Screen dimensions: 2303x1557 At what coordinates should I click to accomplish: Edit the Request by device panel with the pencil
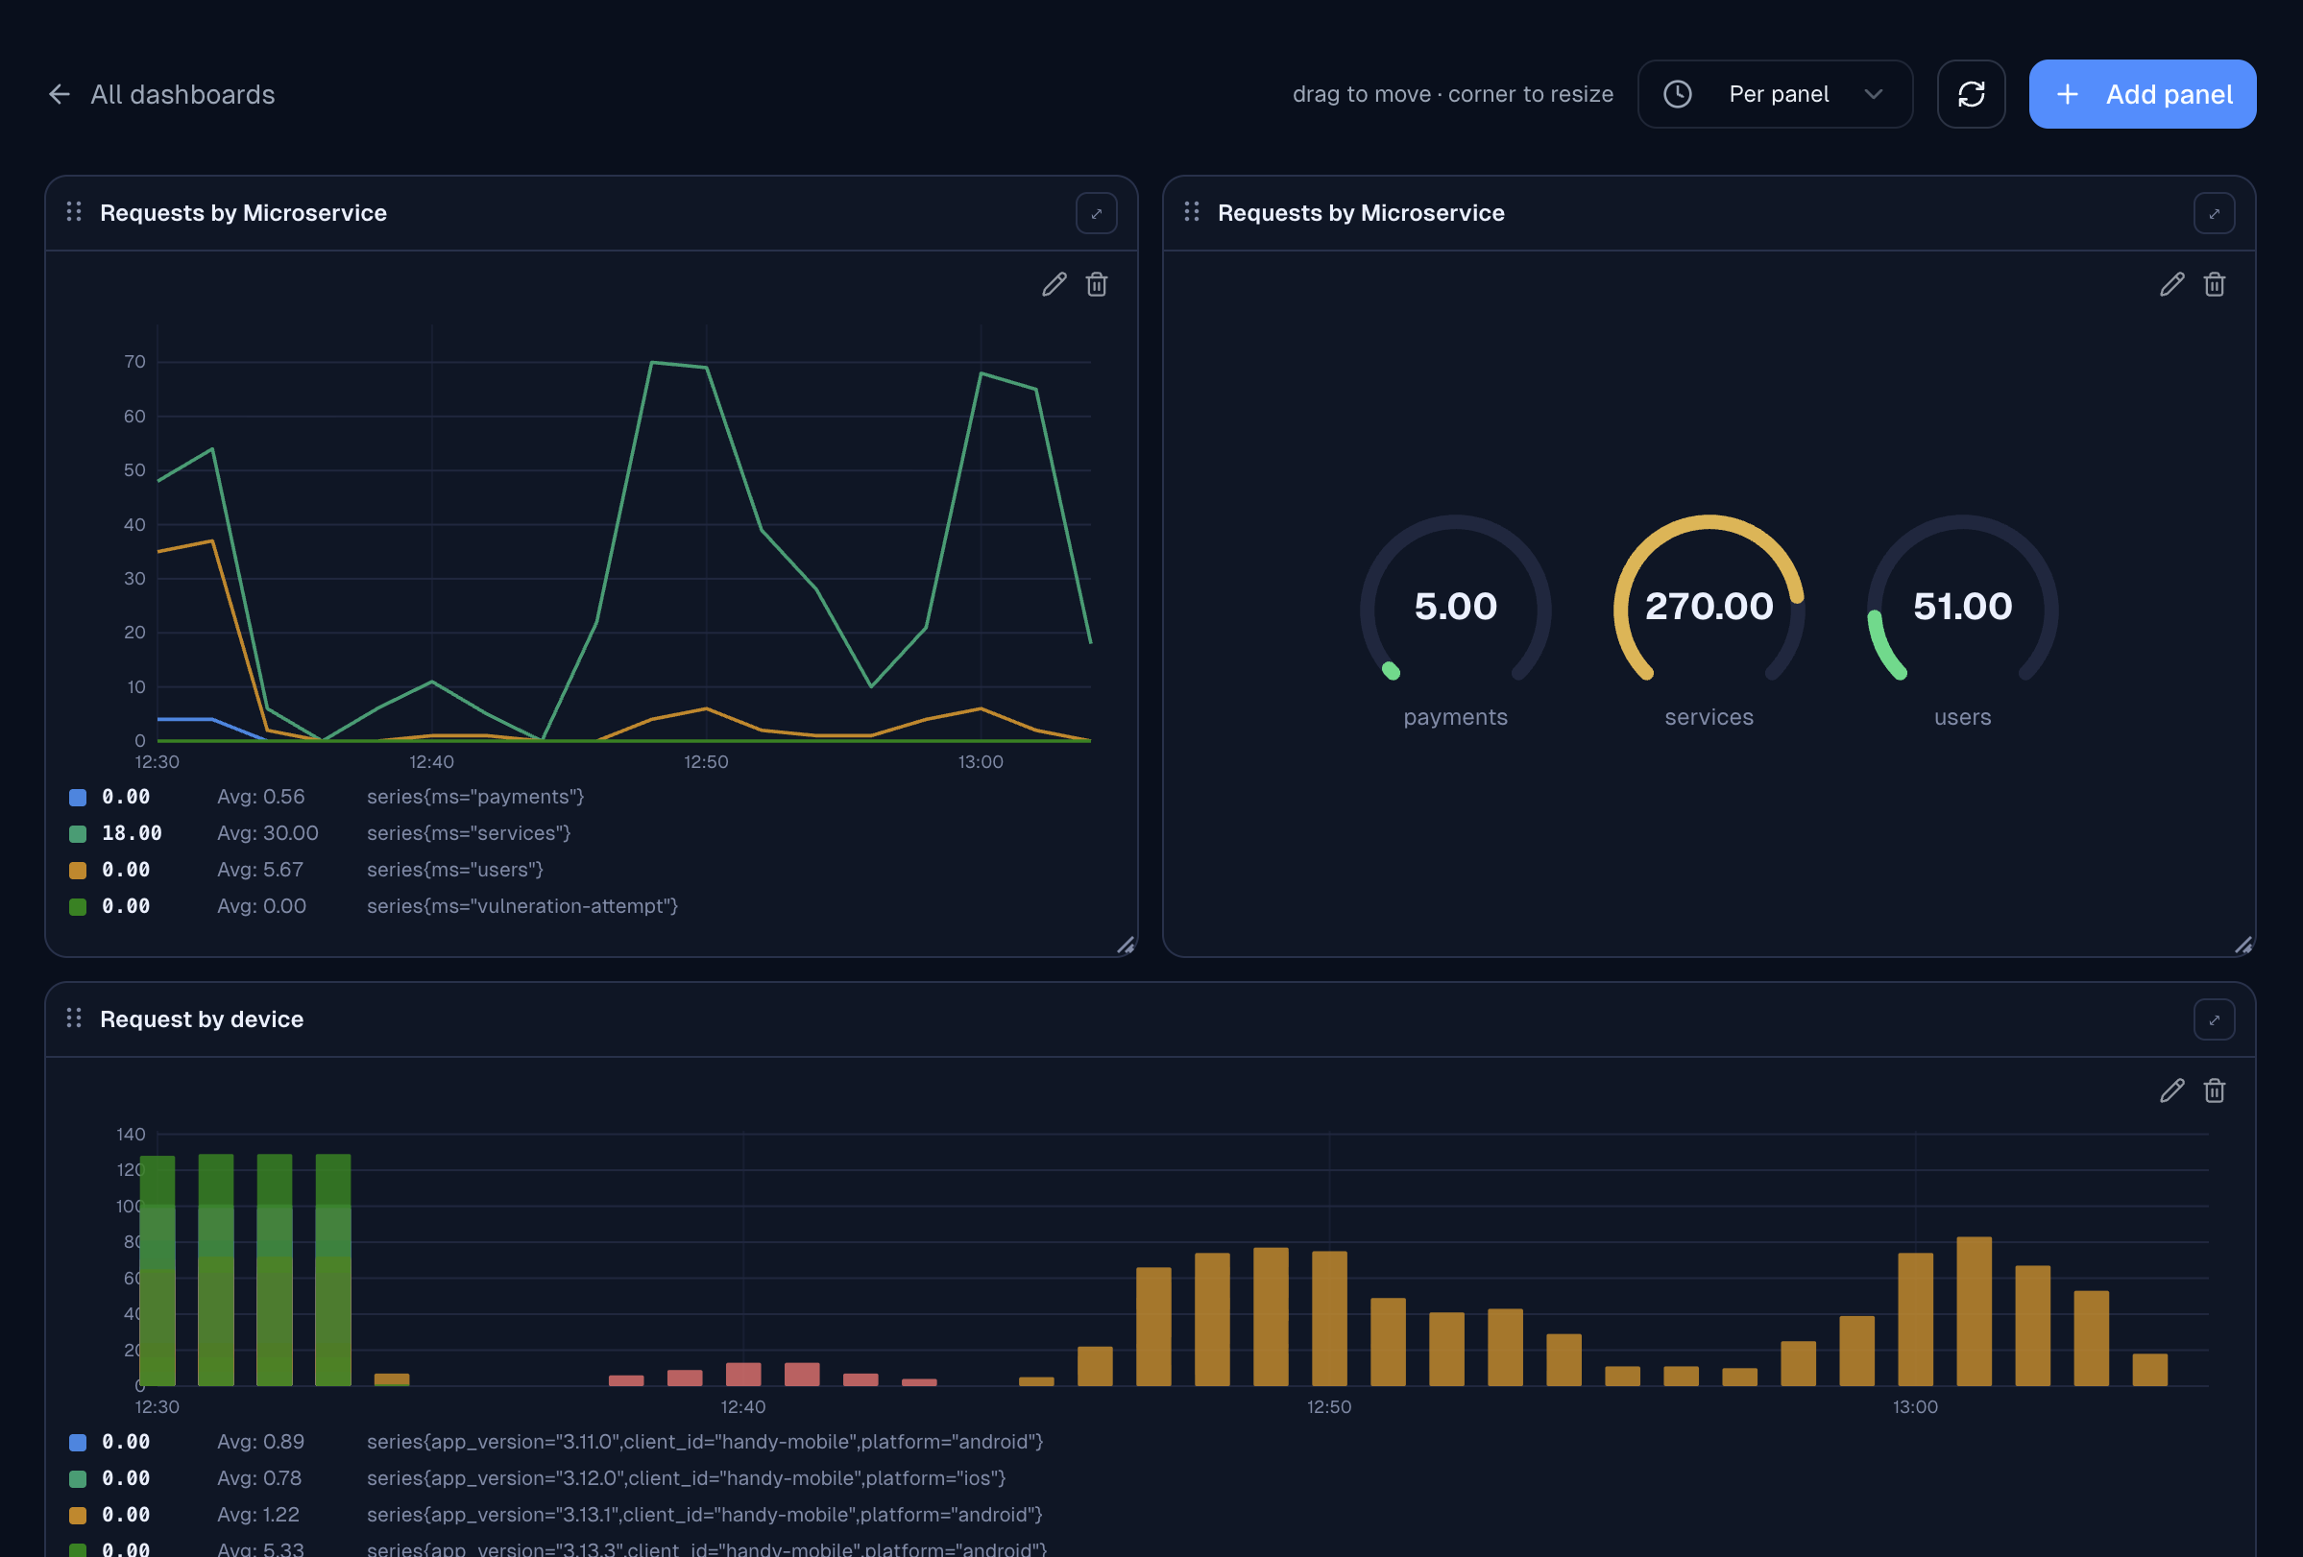[2172, 1091]
